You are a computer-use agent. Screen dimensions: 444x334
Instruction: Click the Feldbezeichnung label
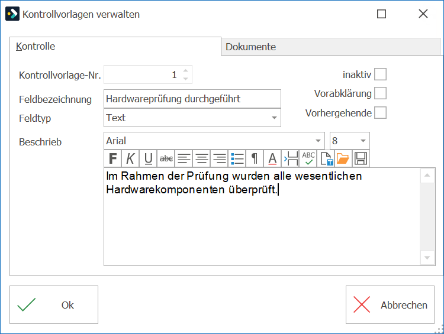tap(55, 99)
